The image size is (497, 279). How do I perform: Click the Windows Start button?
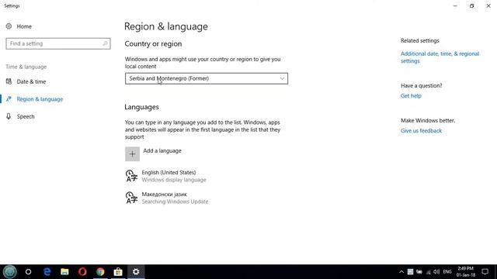point(9,272)
